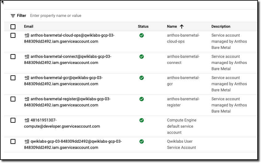Check the anthos-baremetal-connect row checkbox
The image size is (261, 163).
coord(13,57)
